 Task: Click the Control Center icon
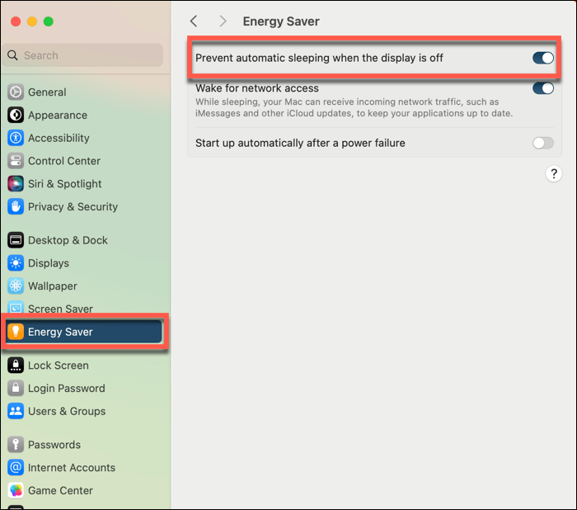click(16, 161)
